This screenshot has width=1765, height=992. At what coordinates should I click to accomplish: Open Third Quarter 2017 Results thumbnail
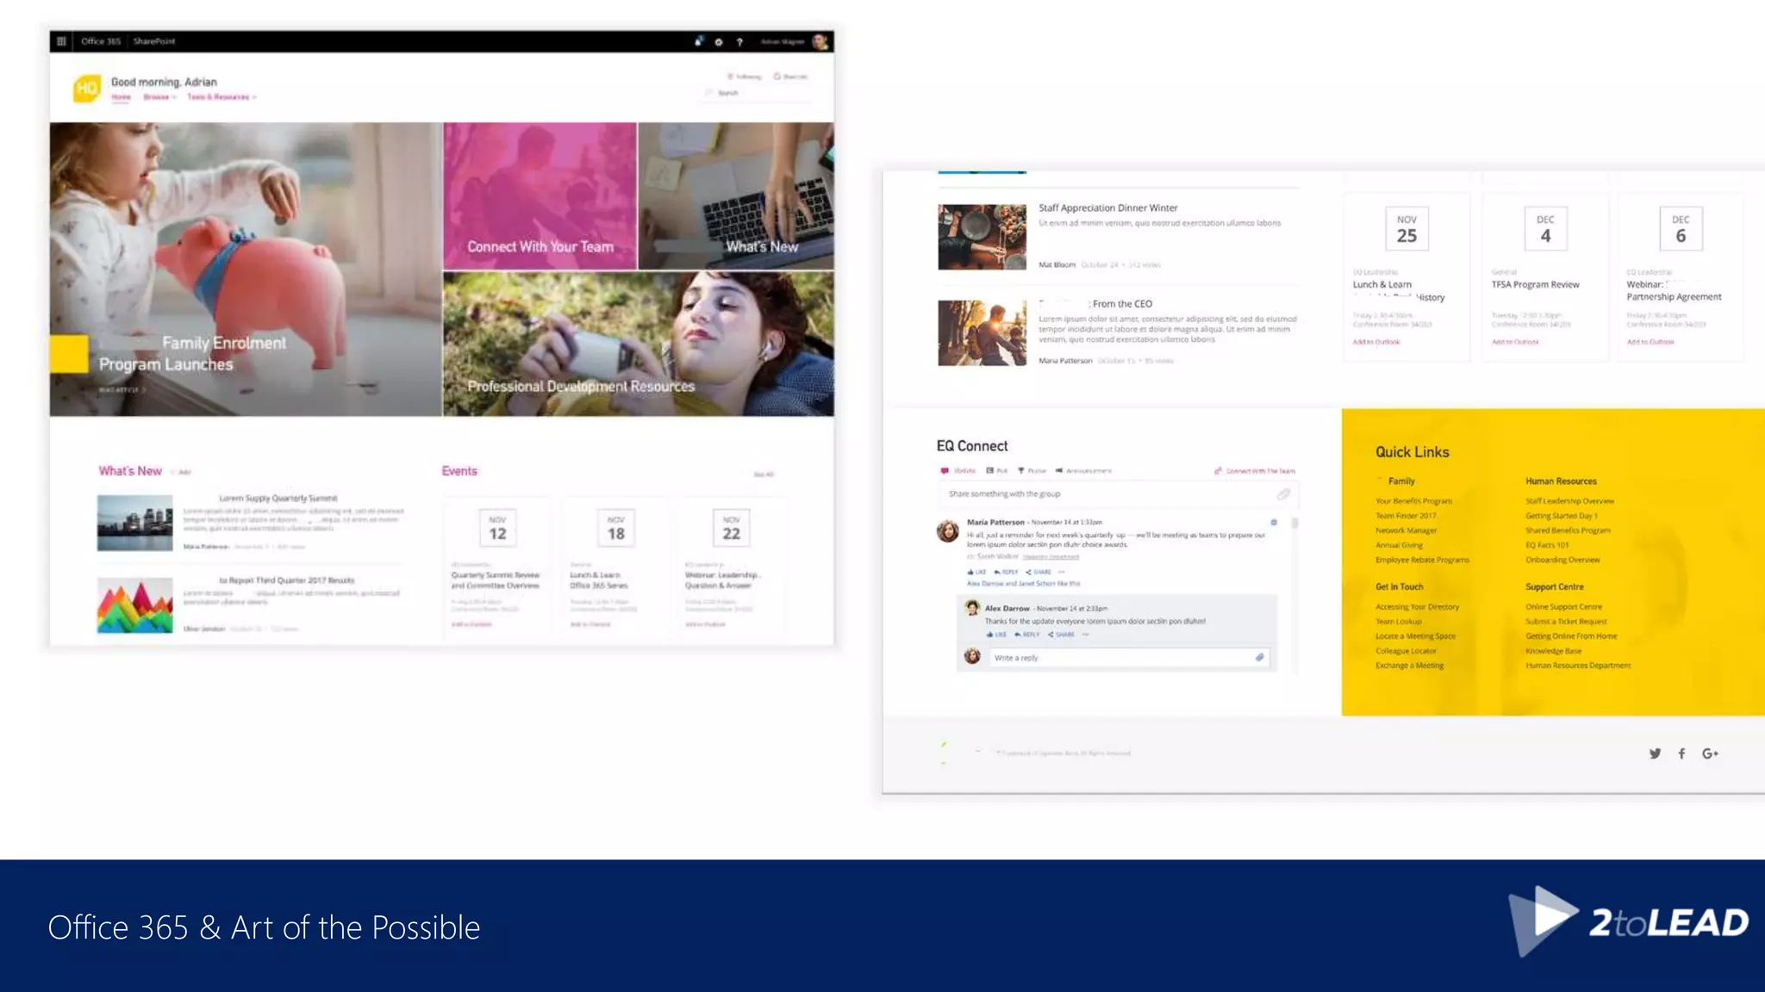click(x=134, y=605)
